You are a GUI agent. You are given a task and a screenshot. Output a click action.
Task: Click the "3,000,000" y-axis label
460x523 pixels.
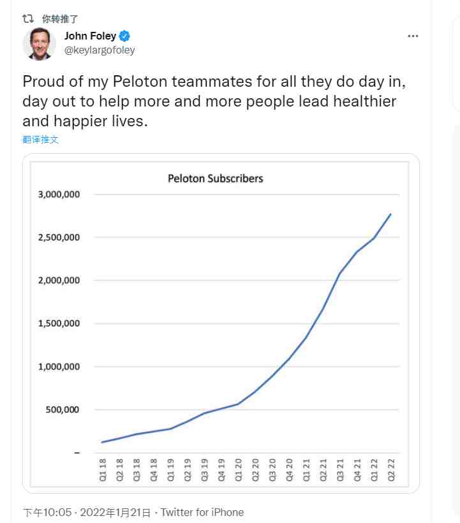57,194
